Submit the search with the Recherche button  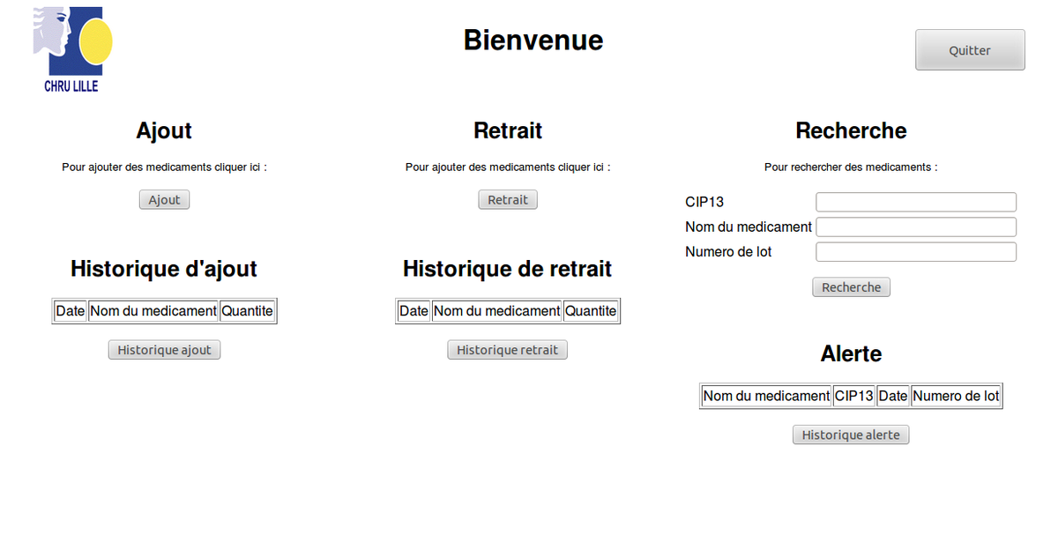[851, 287]
